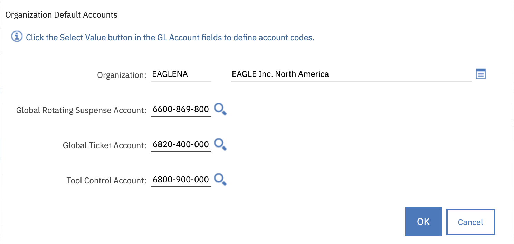
Task: Click the Select Value instruction message text
Action: pyautogui.click(x=170, y=37)
